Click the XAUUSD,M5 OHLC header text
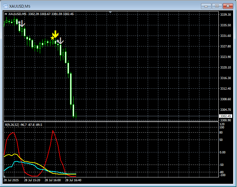 point(41,14)
